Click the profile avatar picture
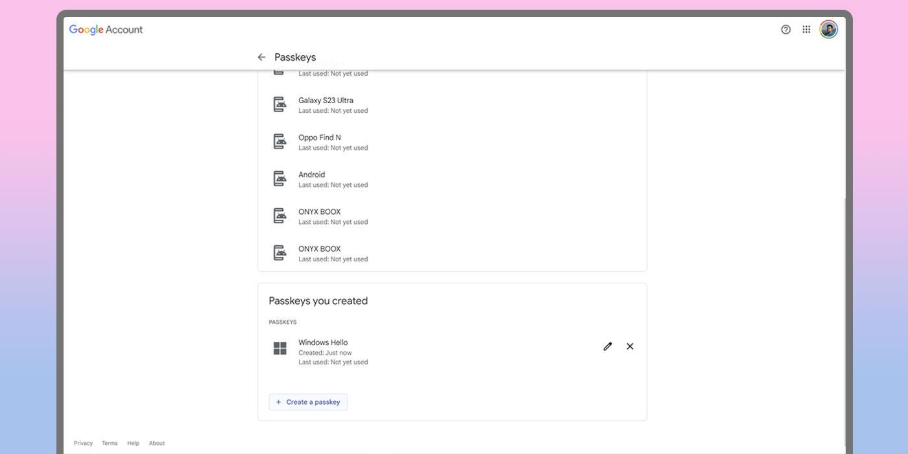908x454 pixels. (828, 30)
